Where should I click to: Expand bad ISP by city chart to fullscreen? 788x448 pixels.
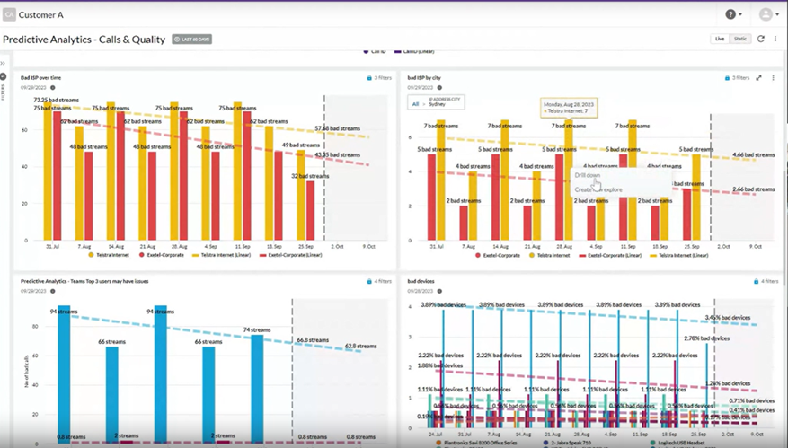[x=759, y=78]
